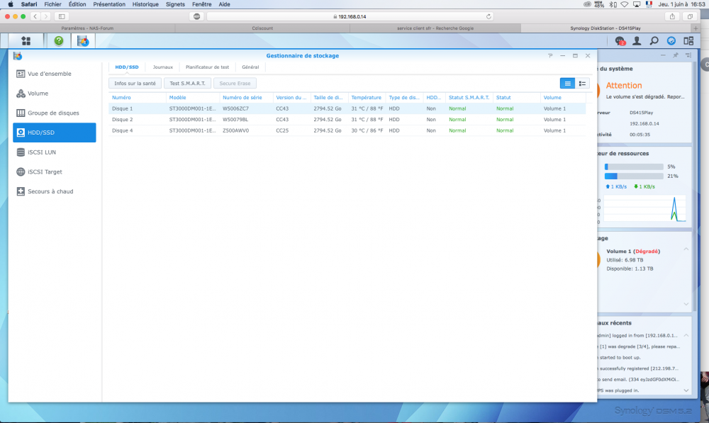Switch to list view layout toggle
Screen dimensions: 709x423
[567, 83]
